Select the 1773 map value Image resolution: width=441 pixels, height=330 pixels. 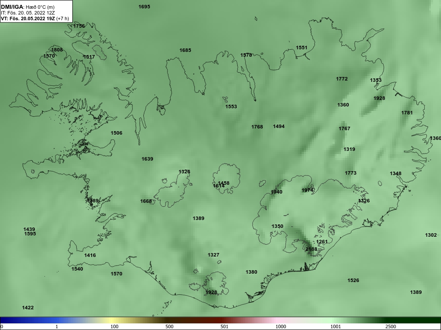[351, 173]
